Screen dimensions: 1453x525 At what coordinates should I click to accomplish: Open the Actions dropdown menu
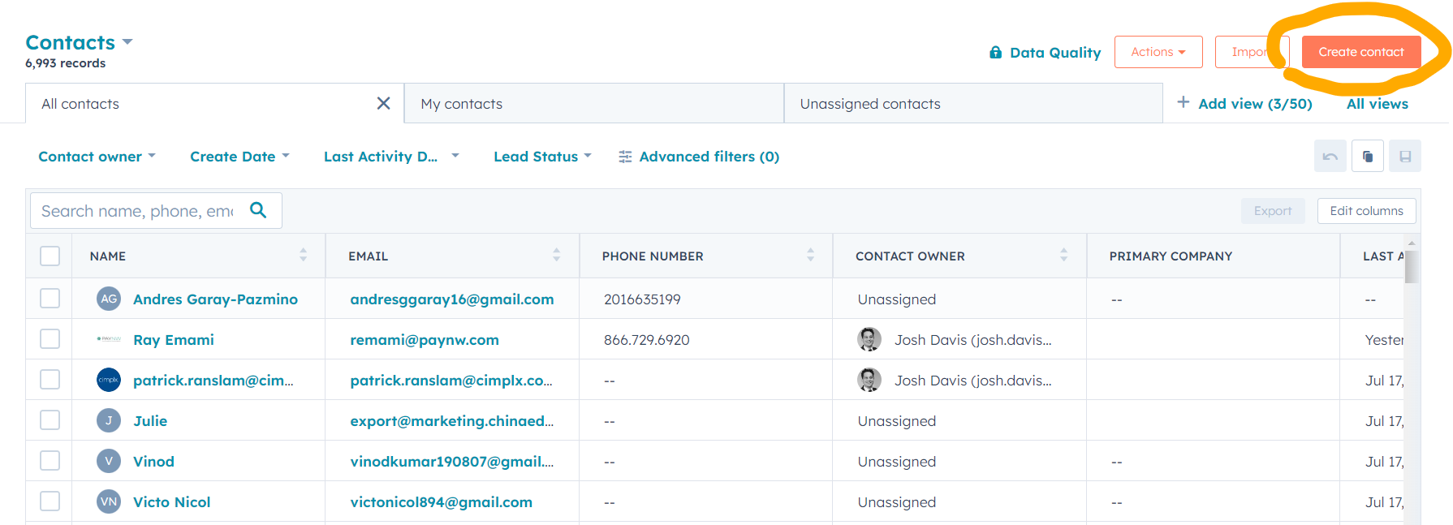[x=1158, y=52]
